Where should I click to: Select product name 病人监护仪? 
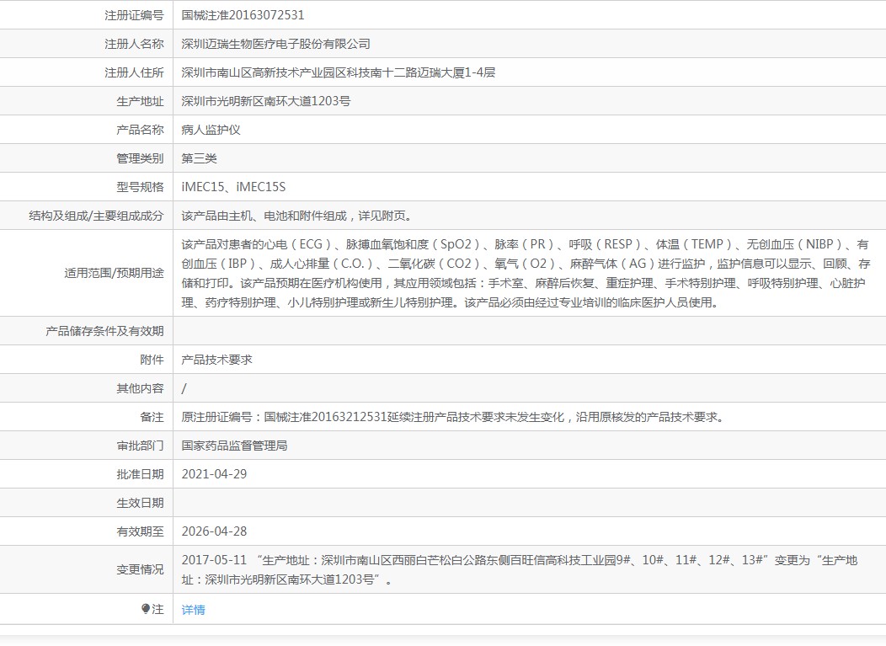211,130
